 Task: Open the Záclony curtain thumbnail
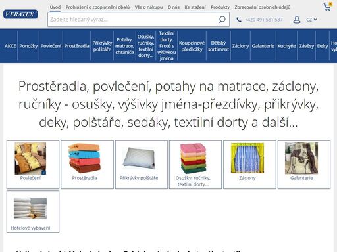tap(247, 158)
